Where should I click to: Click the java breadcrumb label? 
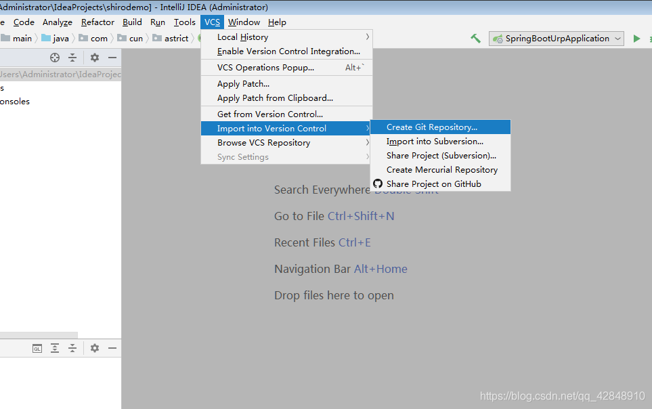(x=61, y=39)
